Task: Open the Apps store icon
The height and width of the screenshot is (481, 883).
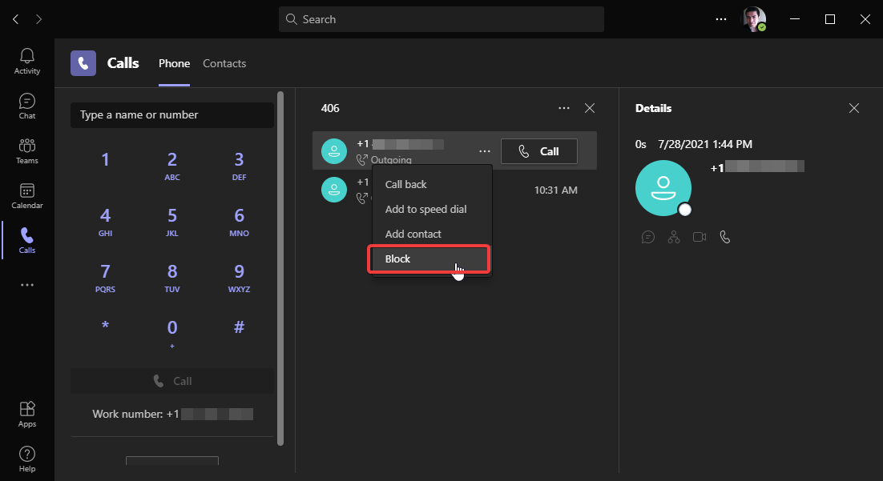Action: coord(27,414)
